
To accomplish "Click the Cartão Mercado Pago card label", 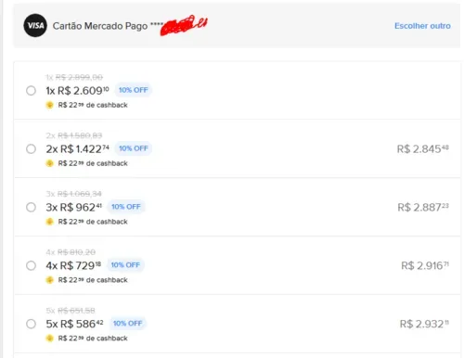I will (100, 26).
